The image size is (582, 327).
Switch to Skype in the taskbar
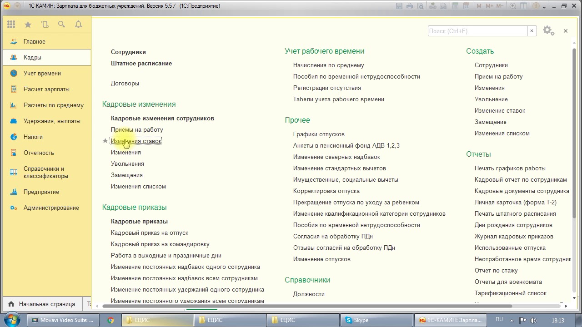(377, 320)
